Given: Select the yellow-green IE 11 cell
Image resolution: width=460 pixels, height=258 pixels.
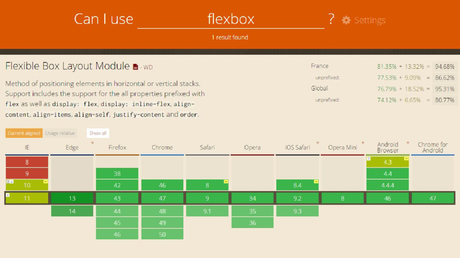Looking at the screenshot, I should coord(27,198).
